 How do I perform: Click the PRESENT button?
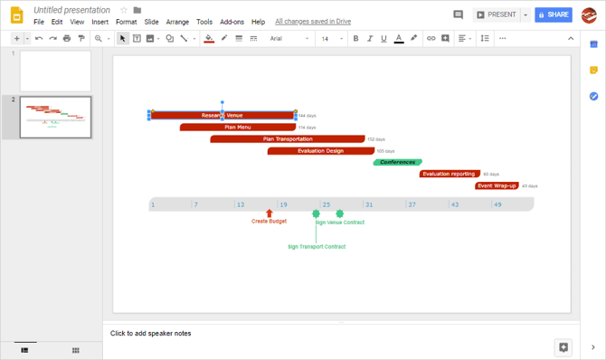(497, 15)
